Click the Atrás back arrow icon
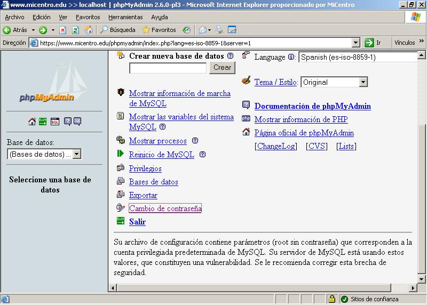The width and height of the screenshot is (427, 306). tap(7, 30)
